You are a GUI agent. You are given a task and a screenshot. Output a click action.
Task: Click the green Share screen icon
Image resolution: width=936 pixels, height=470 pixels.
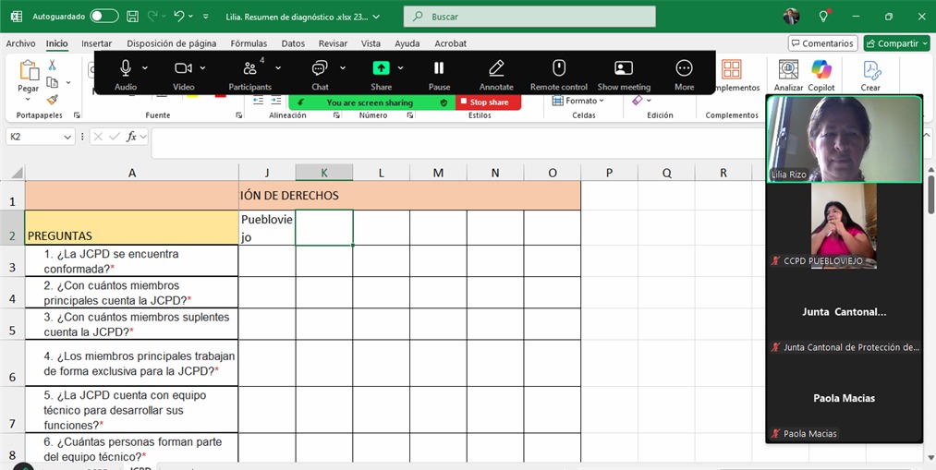point(381,68)
